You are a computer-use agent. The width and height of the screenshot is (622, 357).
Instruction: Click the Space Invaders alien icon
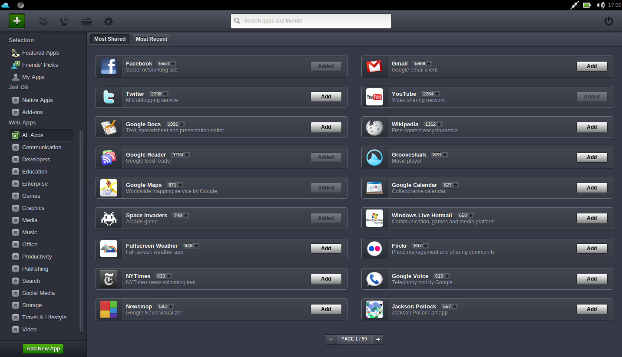coord(109,218)
